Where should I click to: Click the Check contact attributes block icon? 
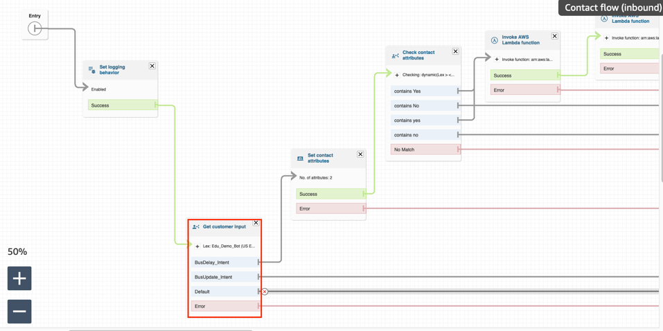click(395, 55)
